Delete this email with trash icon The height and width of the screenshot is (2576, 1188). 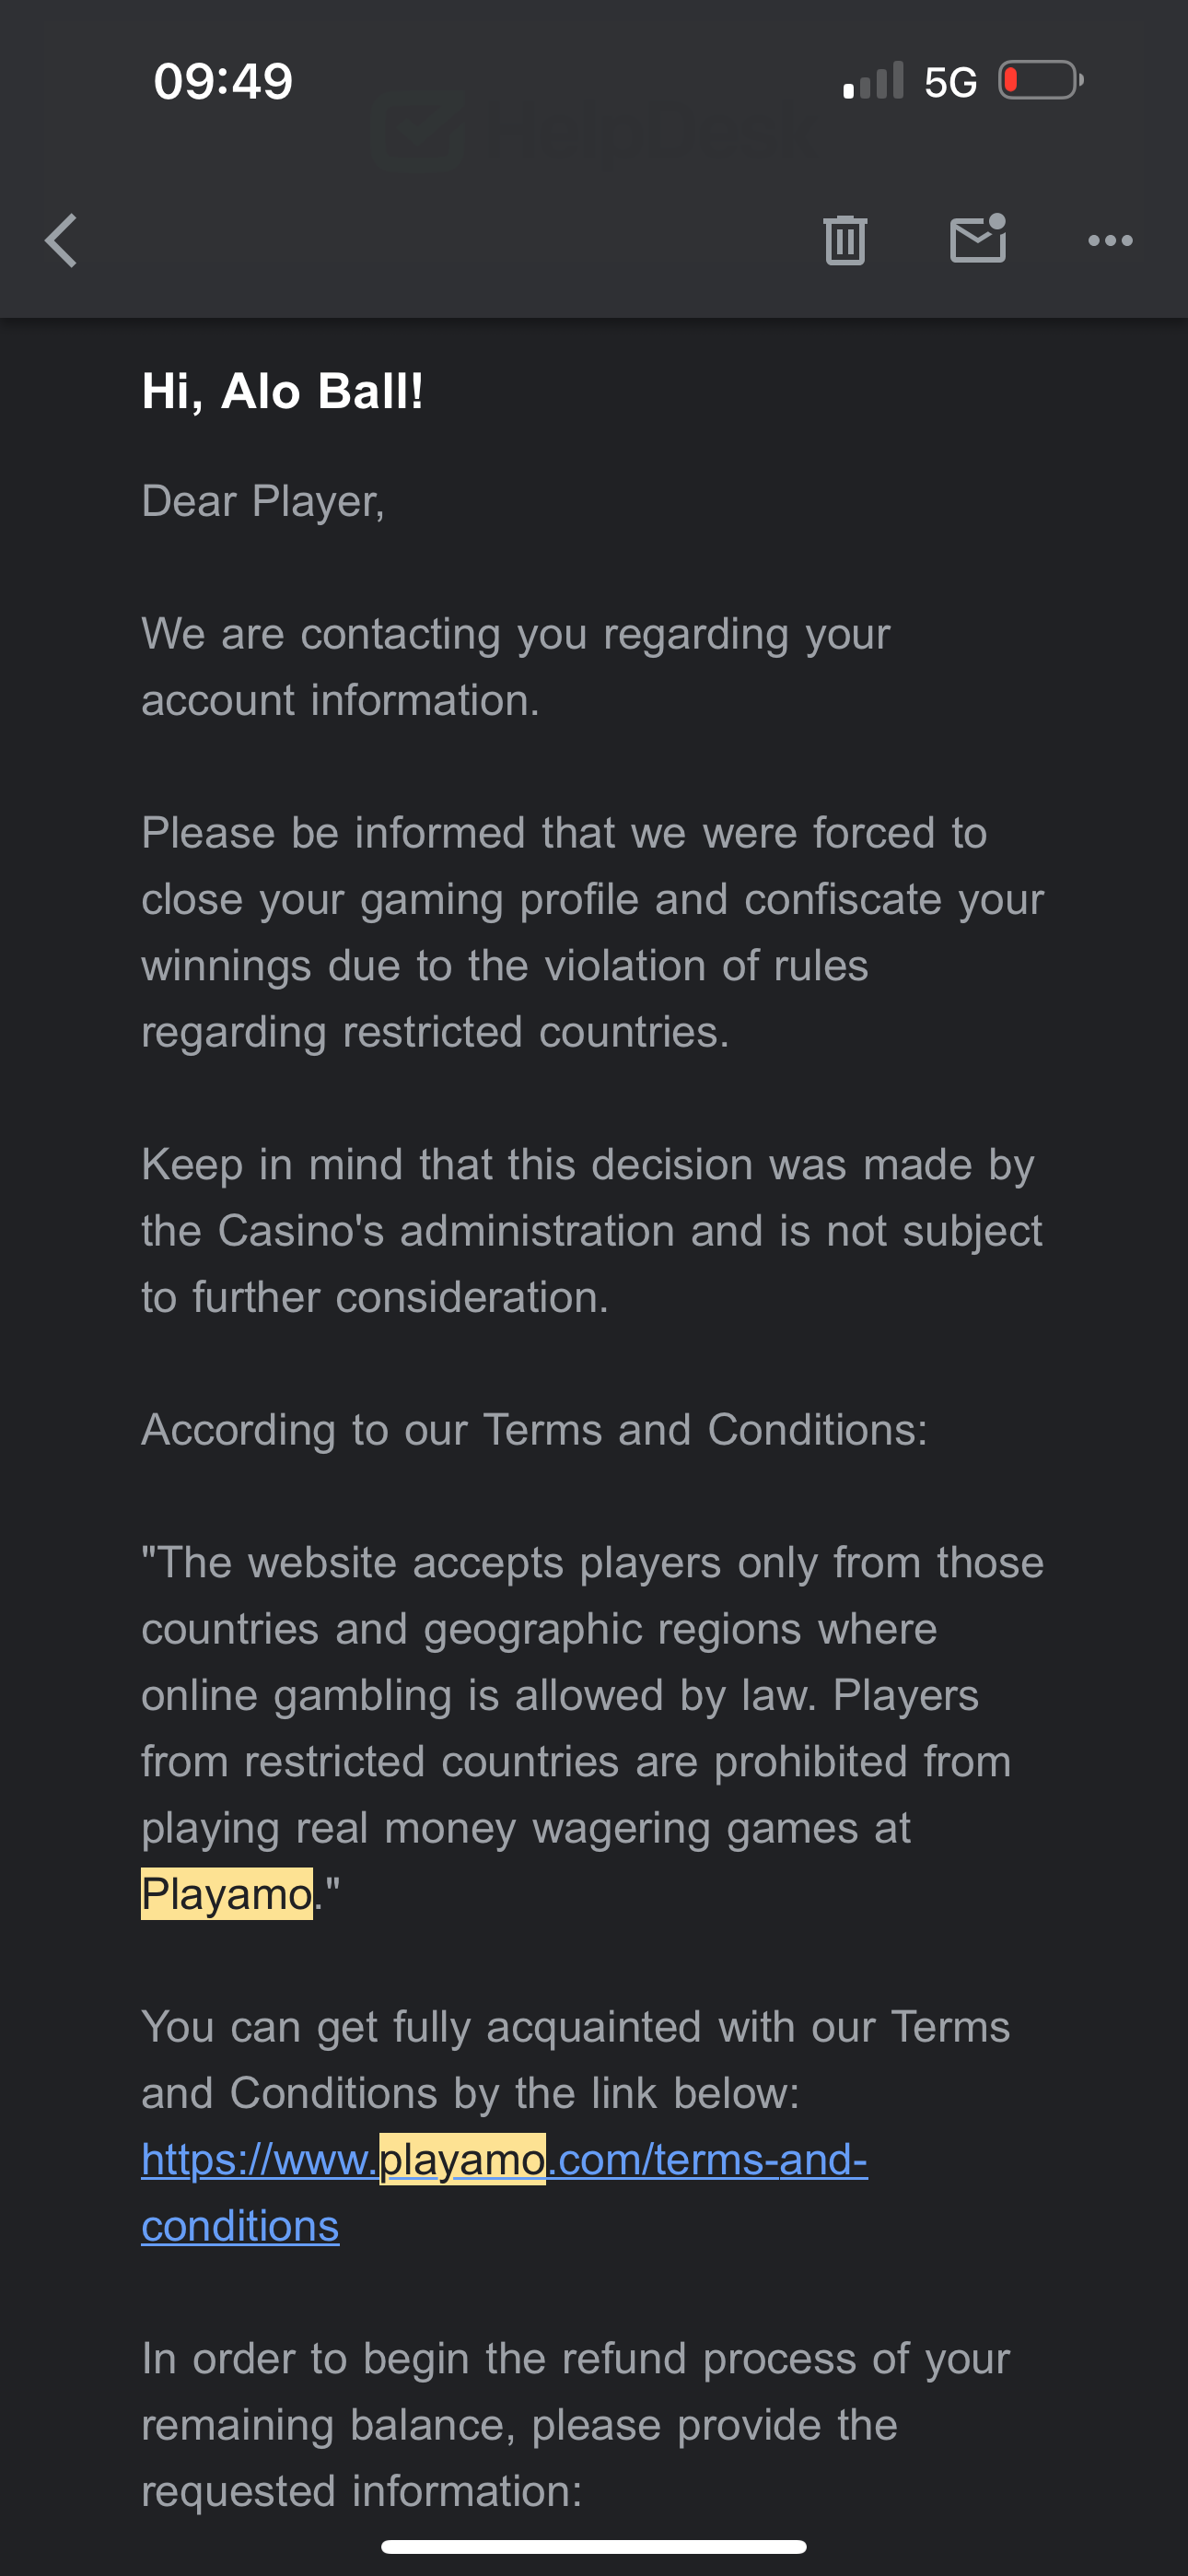[x=845, y=240]
